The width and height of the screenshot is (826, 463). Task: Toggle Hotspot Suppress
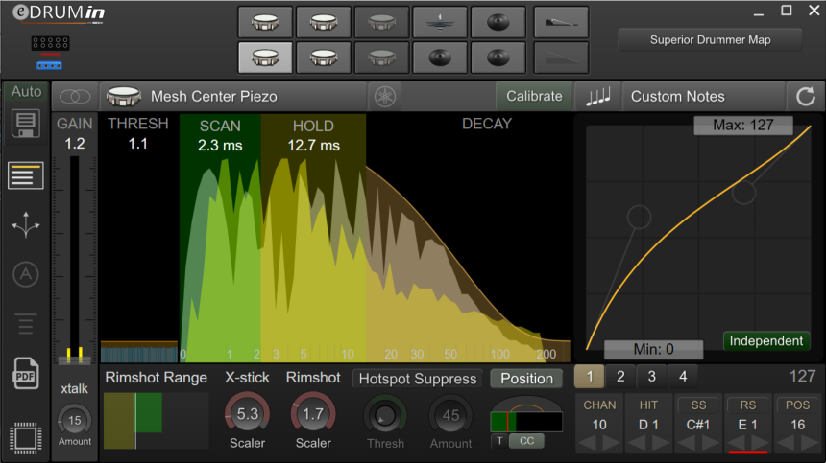click(x=417, y=379)
